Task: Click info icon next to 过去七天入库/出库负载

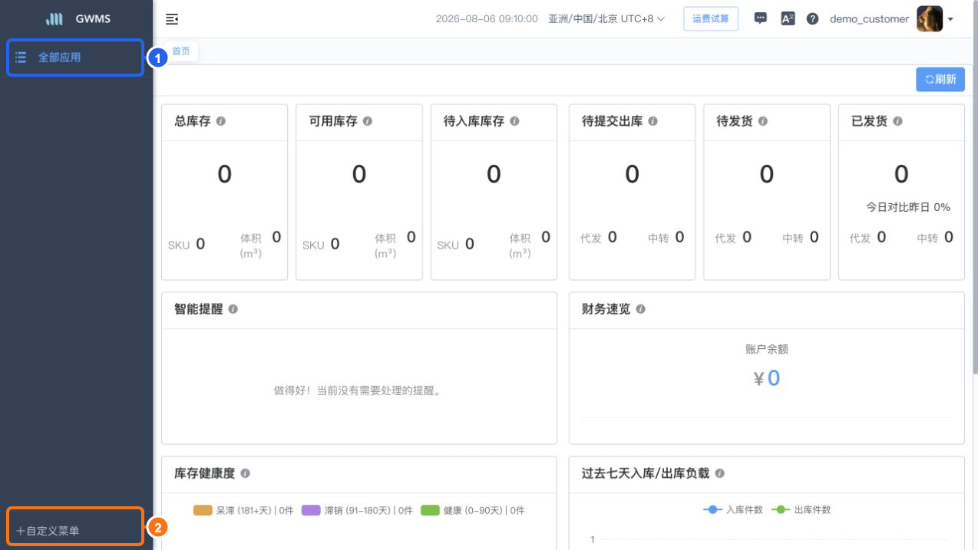Action: point(719,474)
